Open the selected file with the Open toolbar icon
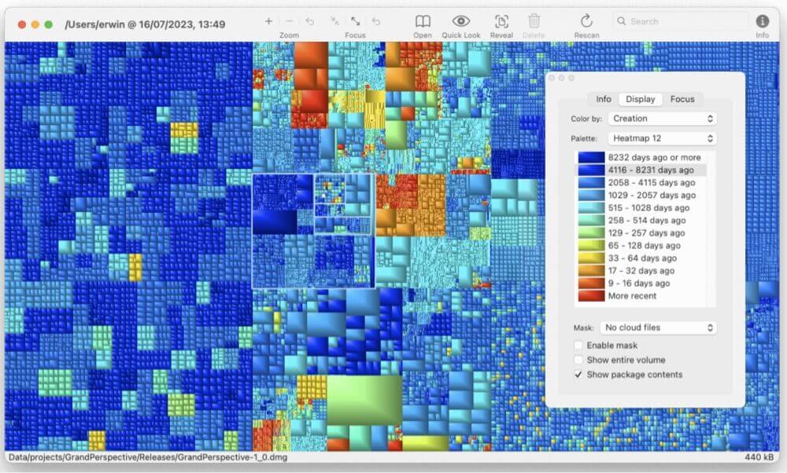The height and width of the screenshot is (473, 787). (x=422, y=21)
